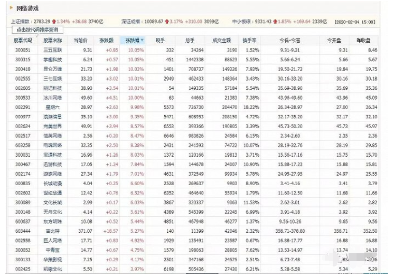Click the red up arrow next to 深证成指

(167, 22)
